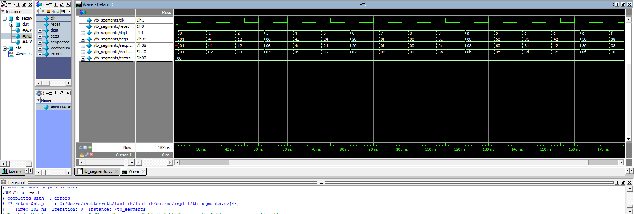Open the Library tab

(x=12, y=171)
